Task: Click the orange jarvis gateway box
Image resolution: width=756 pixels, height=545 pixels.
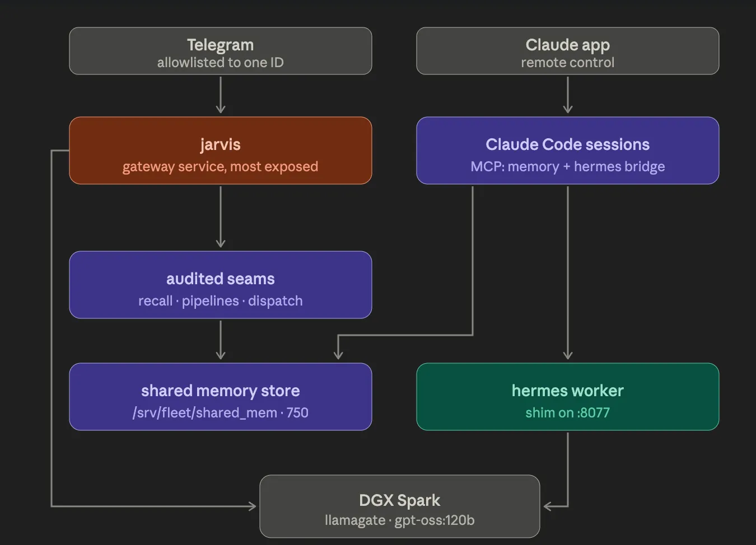Action: pyautogui.click(x=221, y=151)
